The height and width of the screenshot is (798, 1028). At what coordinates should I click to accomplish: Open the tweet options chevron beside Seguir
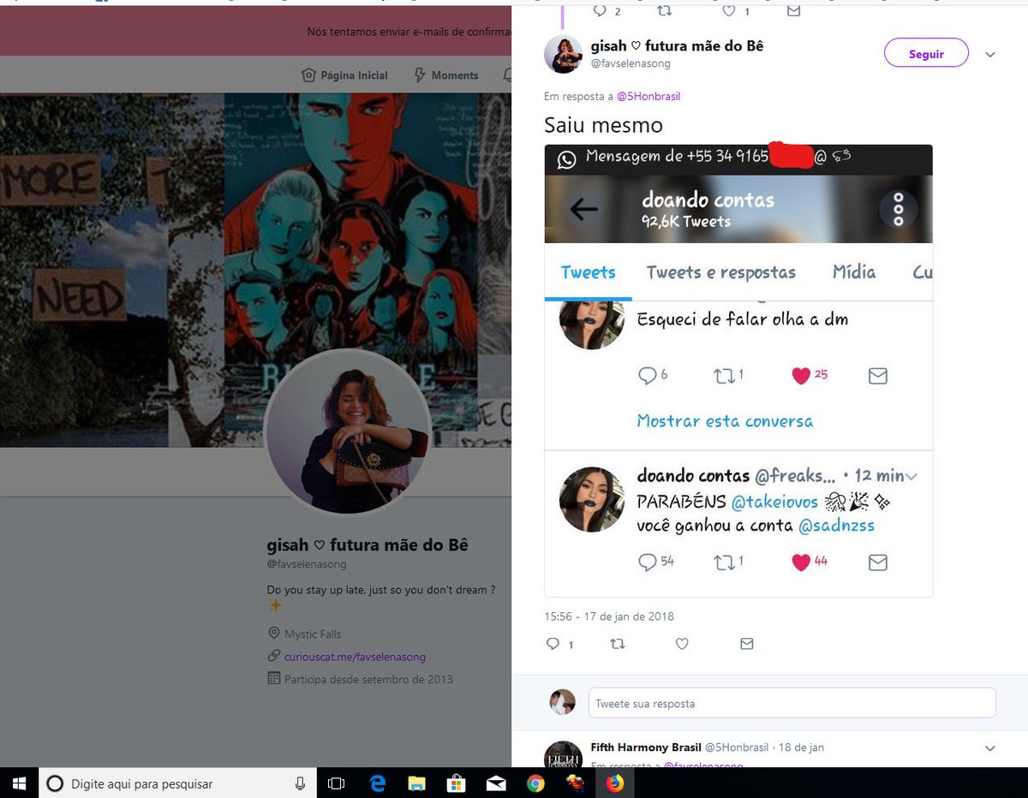tap(990, 54)
